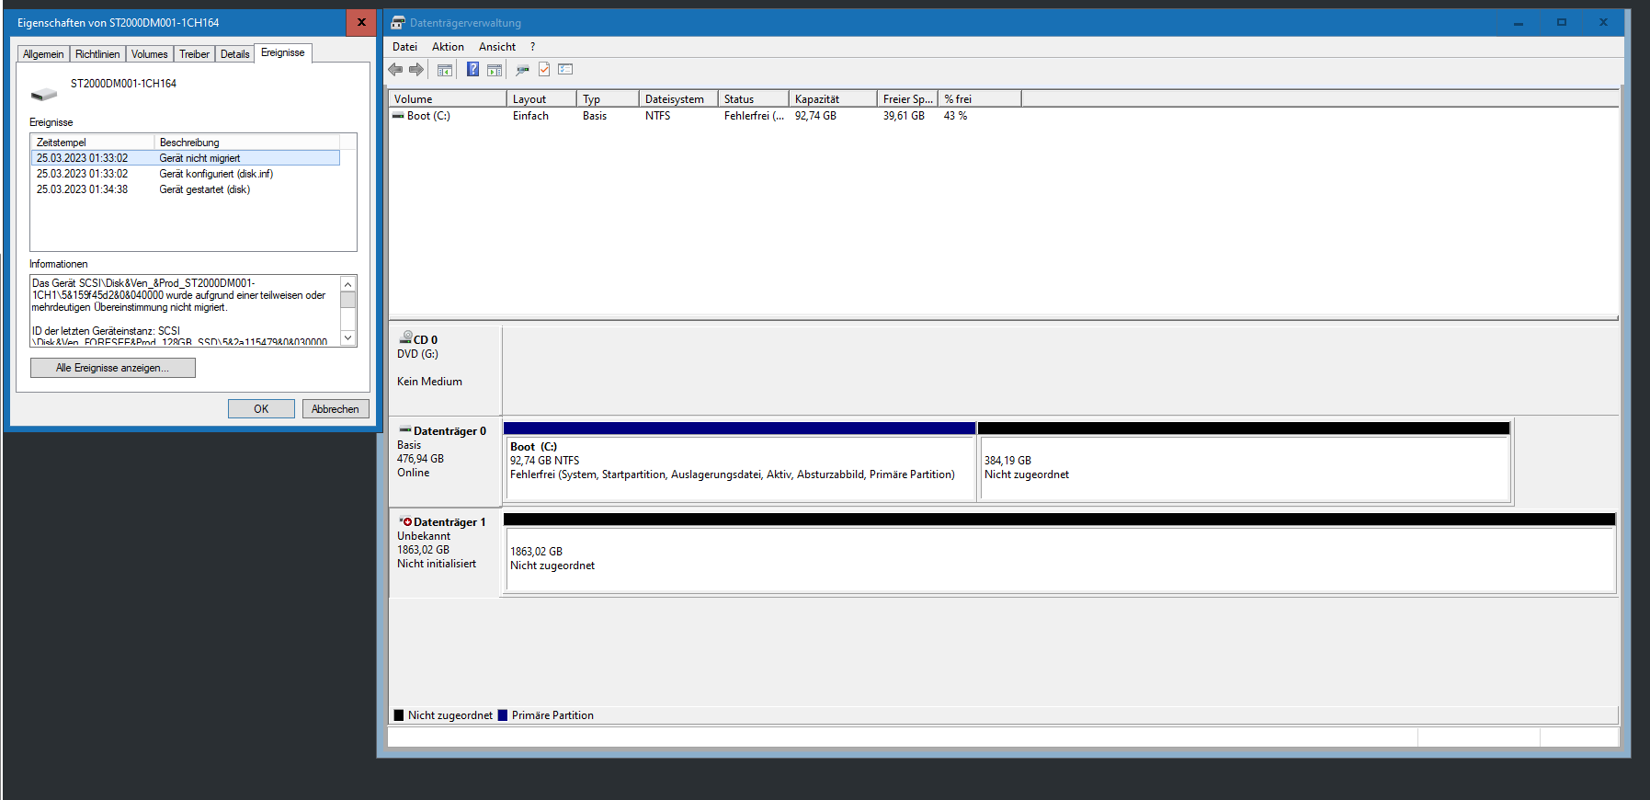Switch to the Volumes tab
1650x800 pixels.
coord(149,54)
